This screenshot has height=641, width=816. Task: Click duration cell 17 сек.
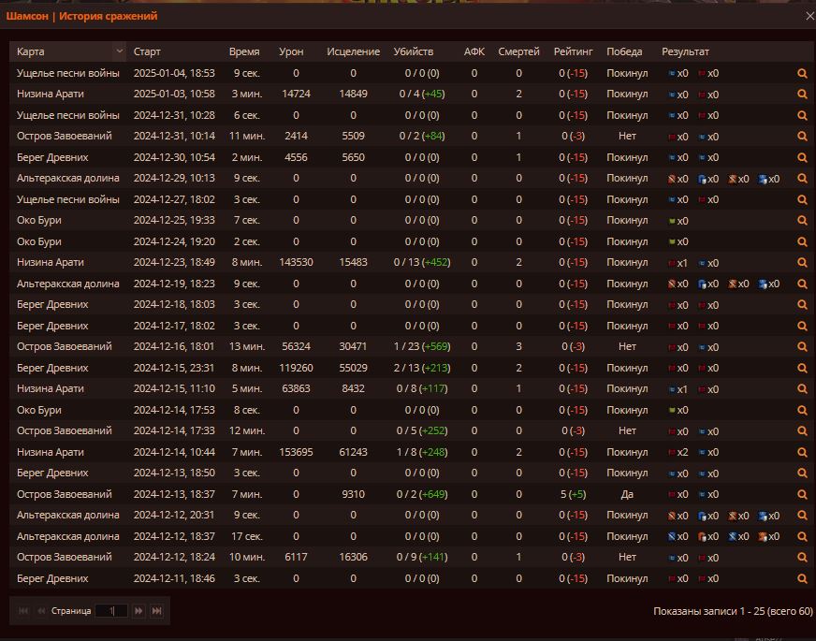pos(247,537)
